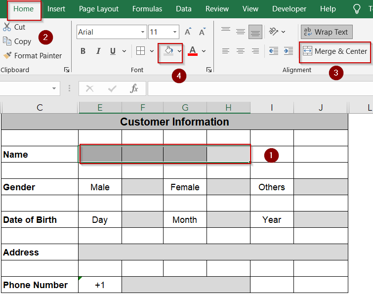Open the Clipboard group dialog launcher

(x=67, y=70)
